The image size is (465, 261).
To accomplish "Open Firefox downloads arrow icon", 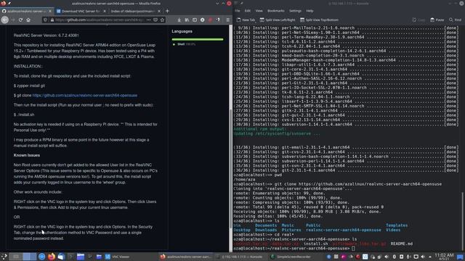I will 179,20.
